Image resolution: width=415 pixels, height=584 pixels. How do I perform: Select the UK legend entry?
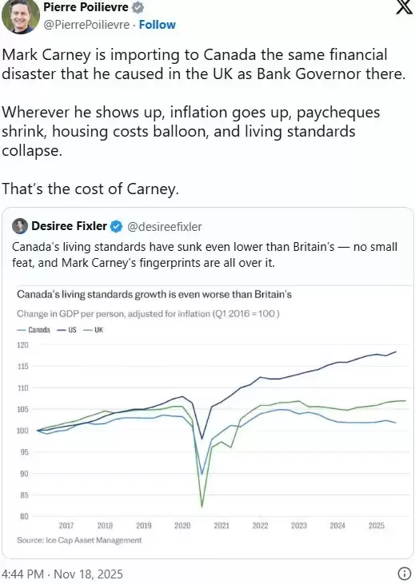(x=94, y=330)
